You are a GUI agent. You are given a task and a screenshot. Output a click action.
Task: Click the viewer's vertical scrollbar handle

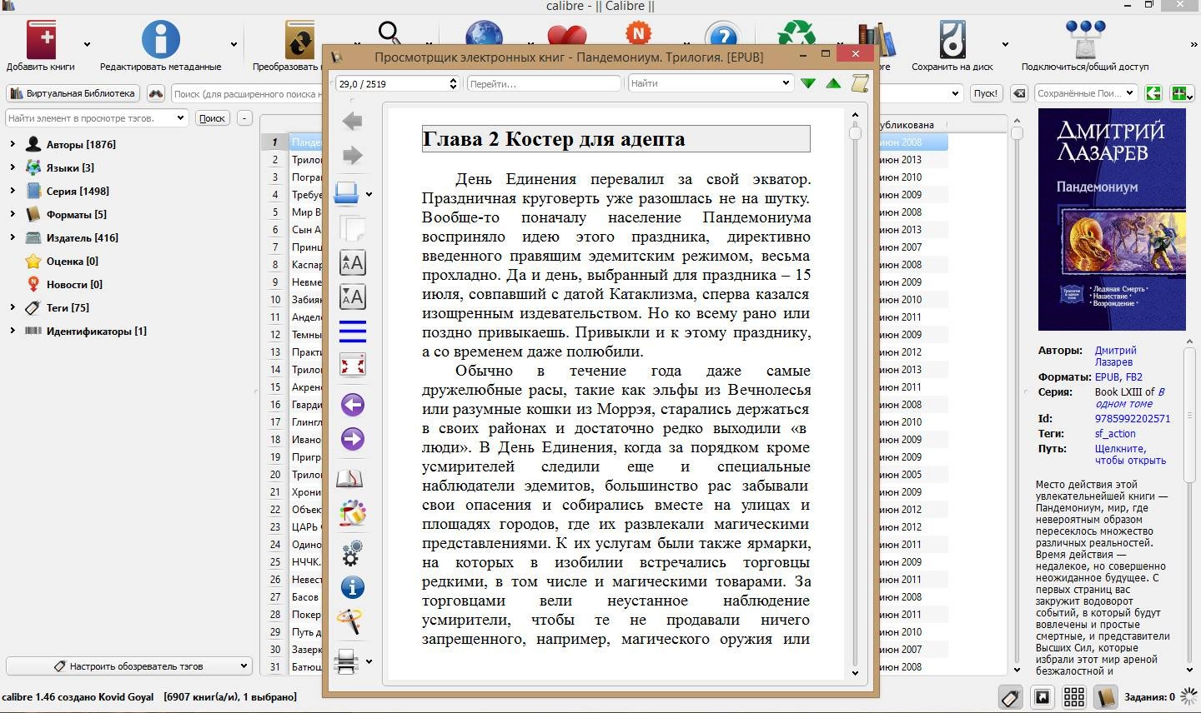[855, 132]
